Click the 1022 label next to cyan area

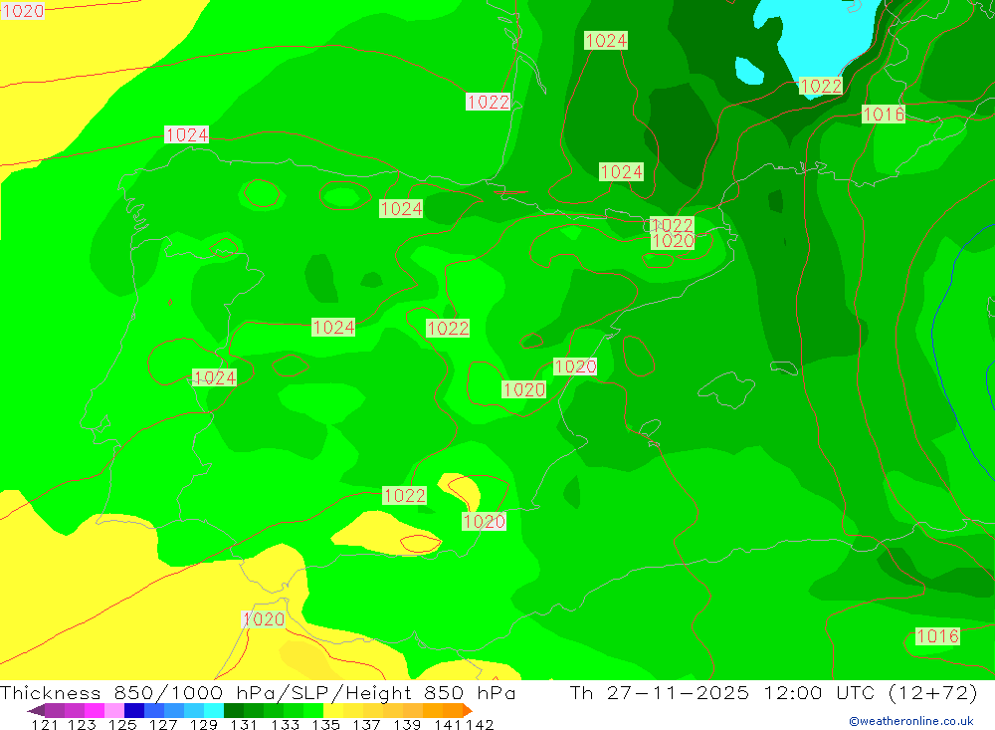click(821, 86)
